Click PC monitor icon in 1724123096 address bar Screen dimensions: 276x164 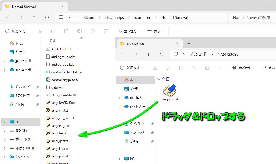click(x=176, y=54)
